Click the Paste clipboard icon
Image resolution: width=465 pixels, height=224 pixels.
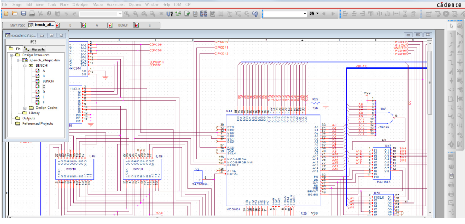58,14
